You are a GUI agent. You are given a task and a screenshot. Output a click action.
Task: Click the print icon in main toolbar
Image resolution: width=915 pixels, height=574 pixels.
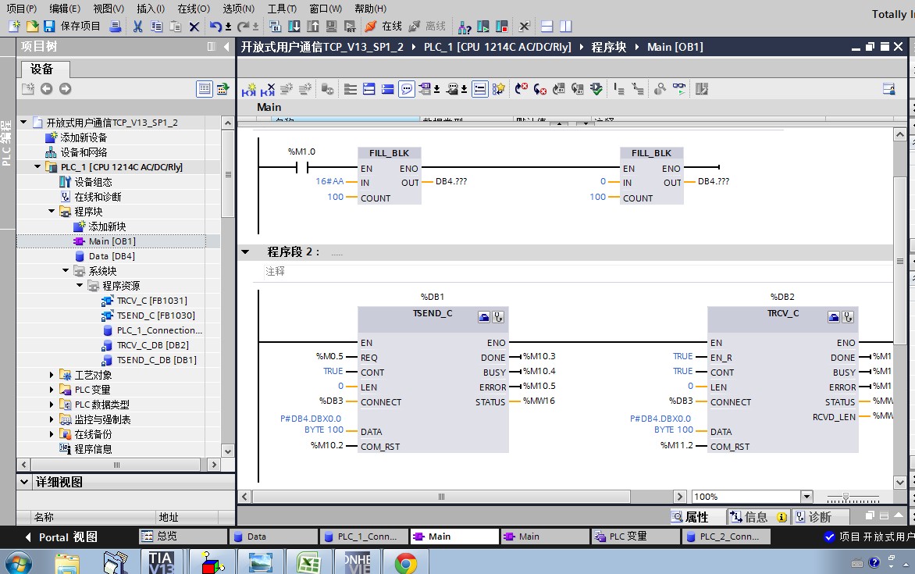click(116, 27)
